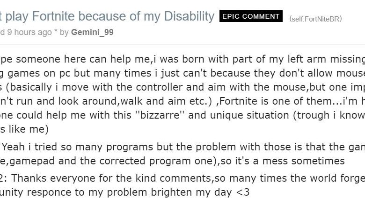Click the edit line "Yeah i tried so many programs"
This screenshot has height=205, width=365.
point(182,147)
